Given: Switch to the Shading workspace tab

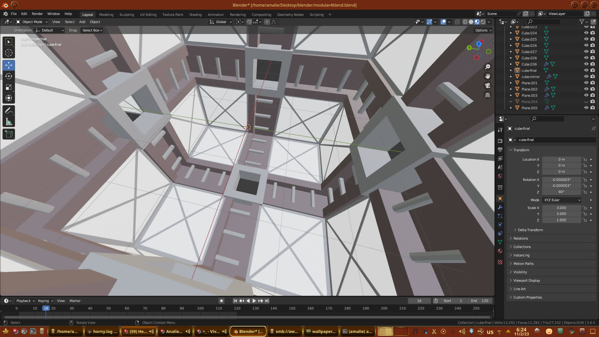Looking at the screenshot, I should [195, 15].
